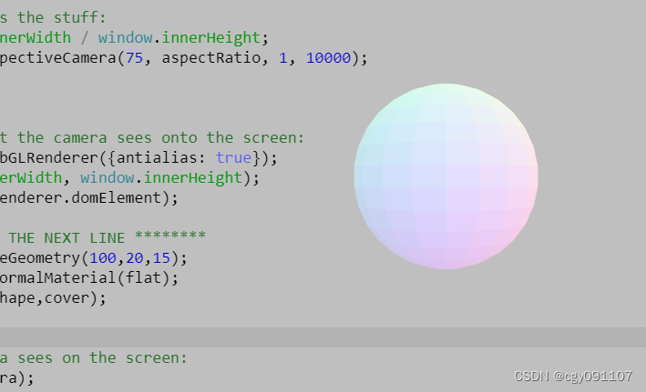This screenshot has width=646, height=392.
Task: Click the value 15 in the Geometry call
Action: pyautogui.click(x=161, y=258)
